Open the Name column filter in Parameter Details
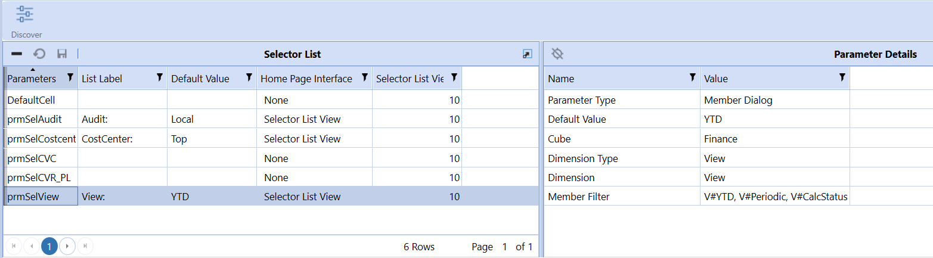The height and width of the screenshot is (258, 933). point(692,77)
